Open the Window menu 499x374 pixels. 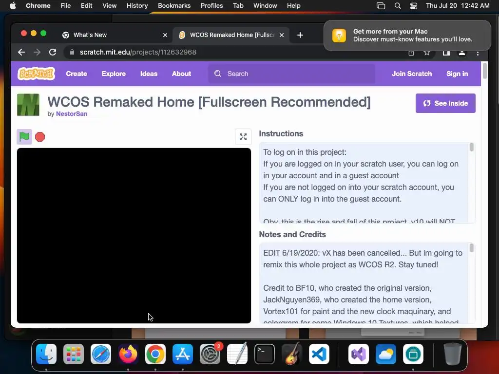[x=265, y=5]
